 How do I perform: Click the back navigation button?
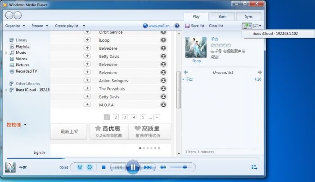9,15
